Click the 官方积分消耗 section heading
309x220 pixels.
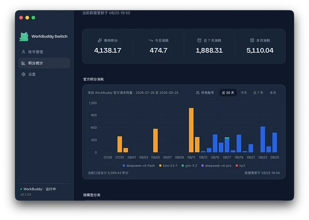94,79
